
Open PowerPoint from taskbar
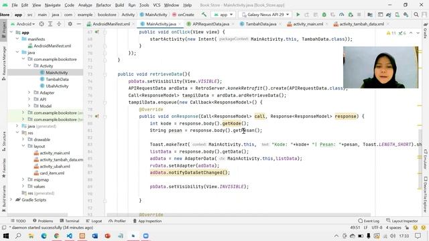pos(107,236)
